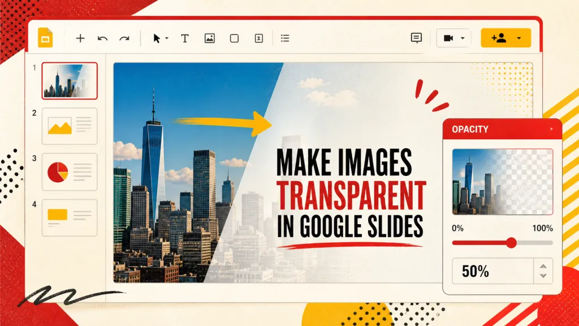579x326 pixels.
Task: Click the 50% opacity input field
Action: tap(493, 271)
